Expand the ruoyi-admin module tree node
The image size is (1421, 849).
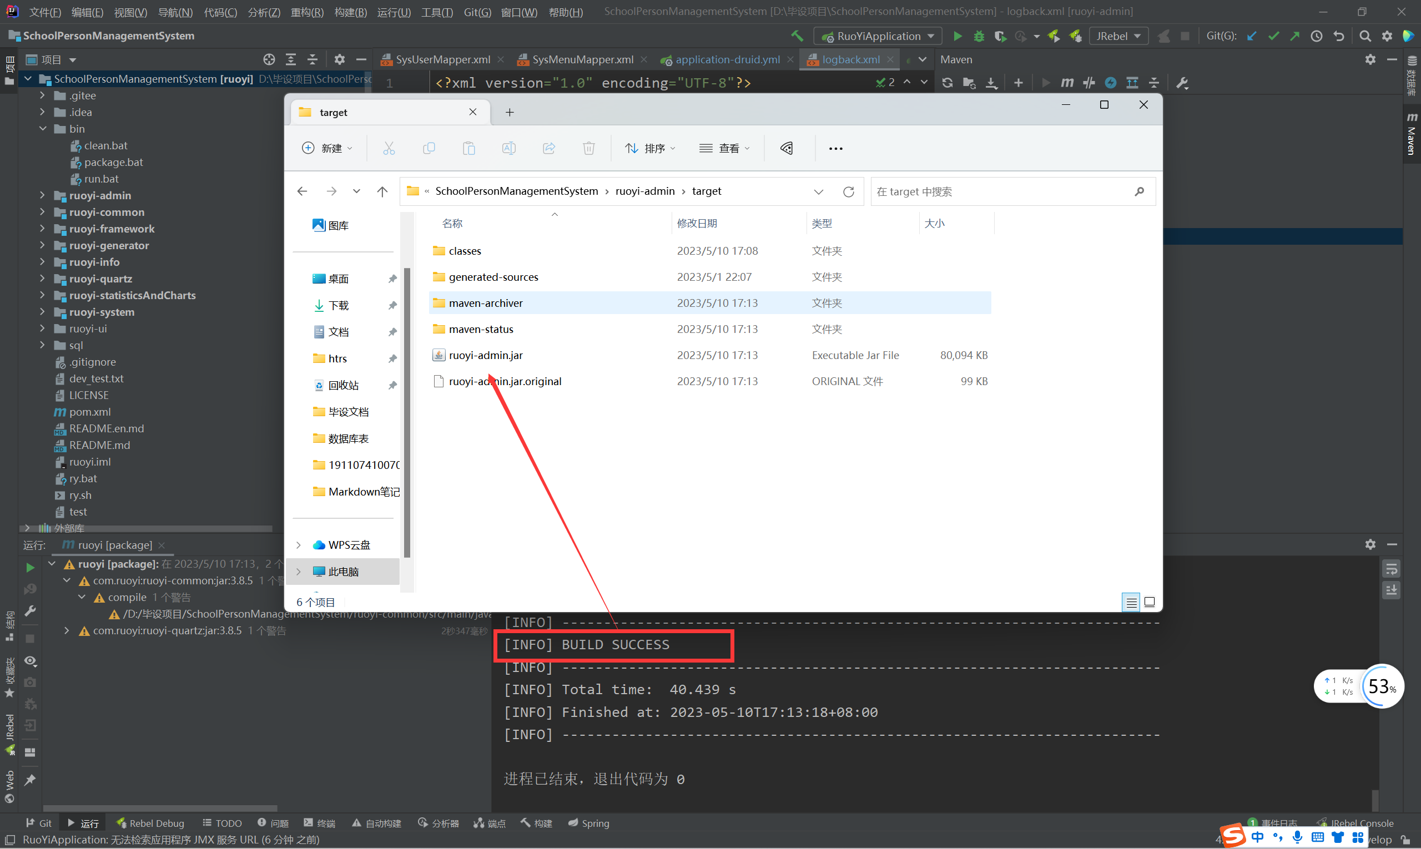click(x=42, y=196)
